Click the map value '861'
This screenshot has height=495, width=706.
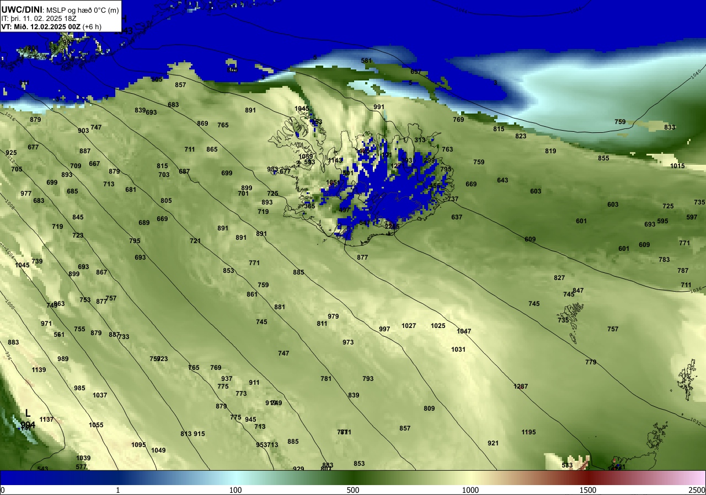click(x=252, y=294)
